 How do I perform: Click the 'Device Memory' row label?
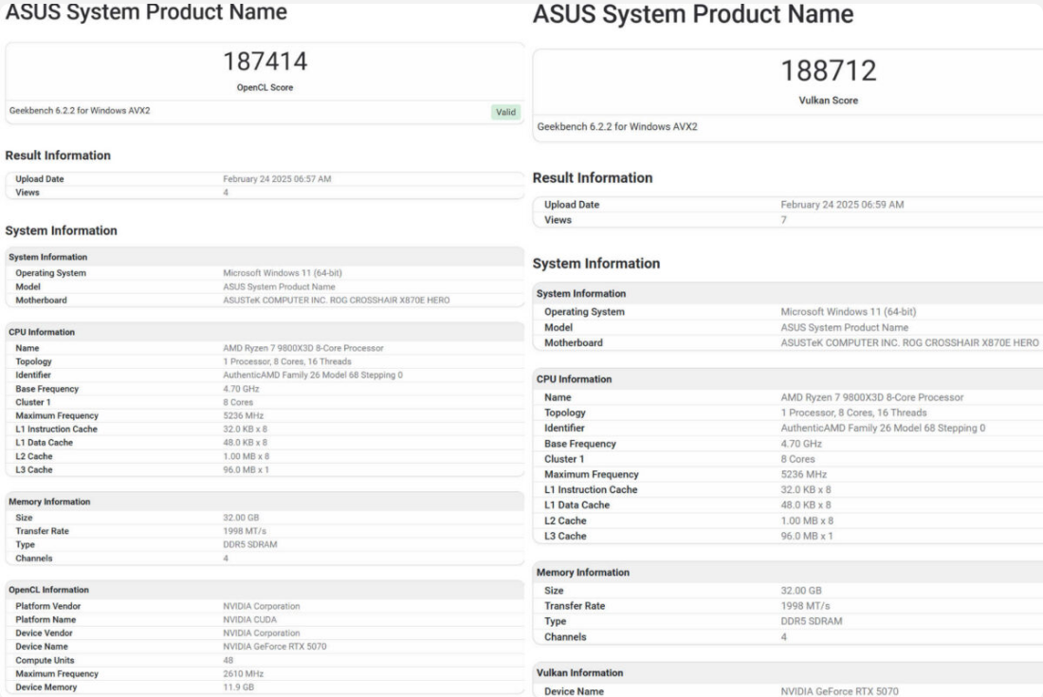click(x=46, y=687)
